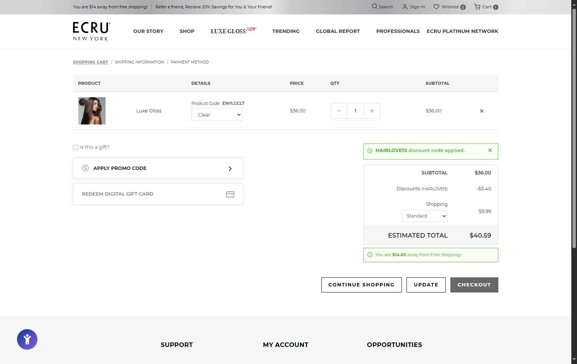
Task: Click the Sign In person icon
Action: pyautogui.click(x=405, y=7)
